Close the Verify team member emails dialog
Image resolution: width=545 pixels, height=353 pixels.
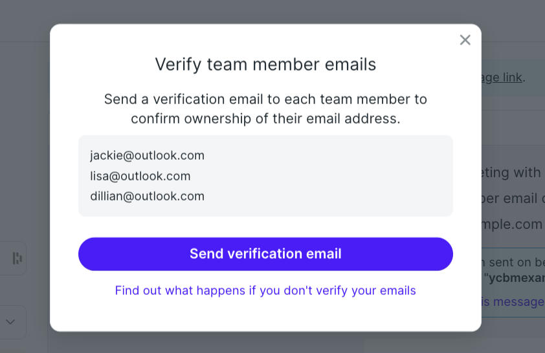pyautogui.click(x=465, y=40)
